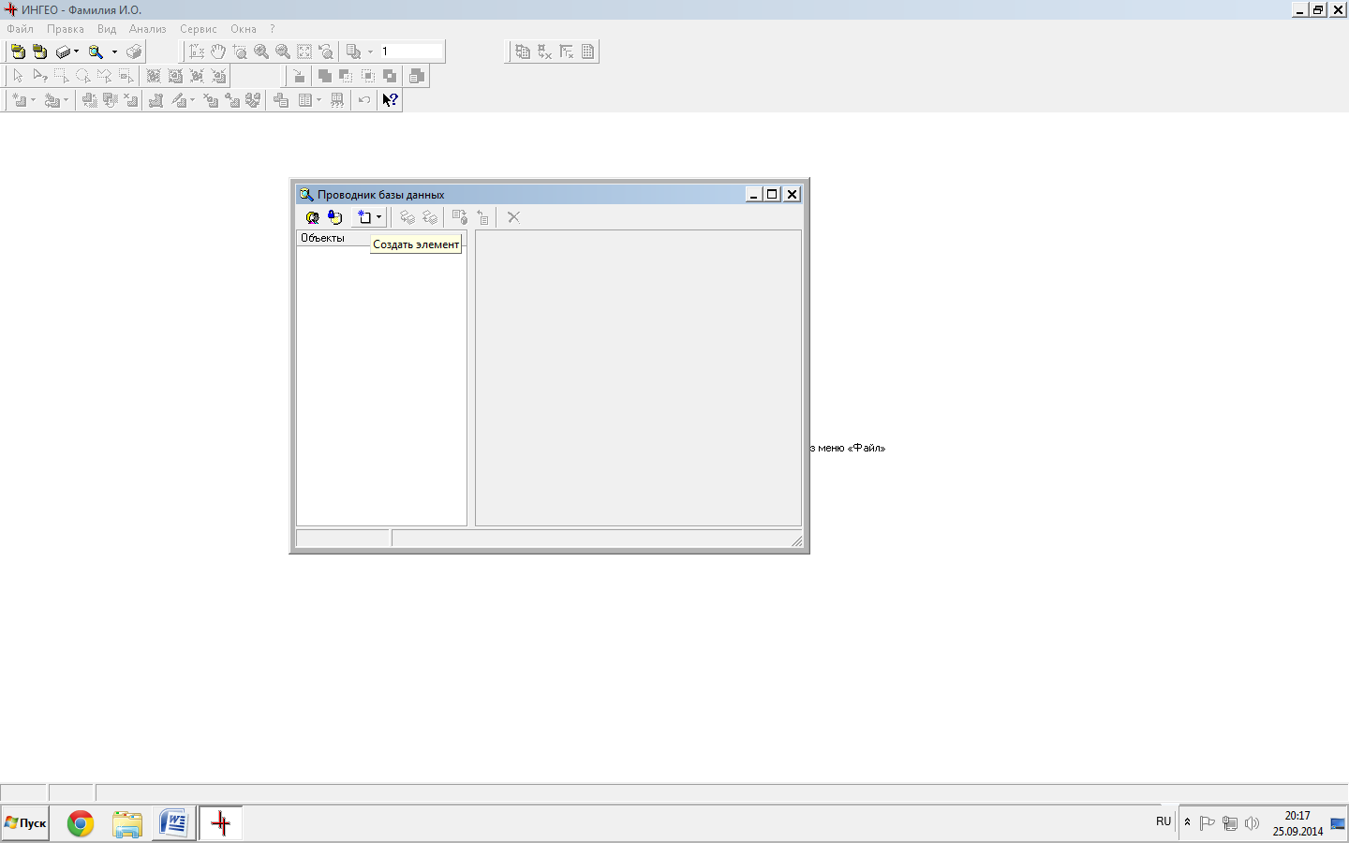Maximize the Проводник базы данных window

click(772, 194)
